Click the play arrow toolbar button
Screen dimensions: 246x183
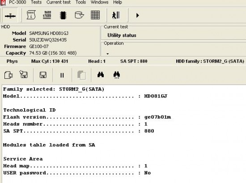[x=138, y=15]
